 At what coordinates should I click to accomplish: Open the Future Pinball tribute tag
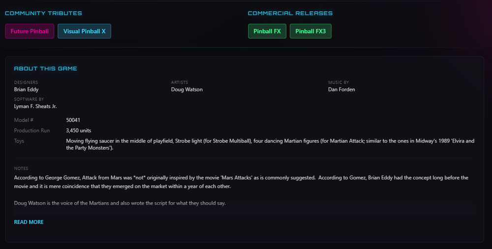click(30, 31)
